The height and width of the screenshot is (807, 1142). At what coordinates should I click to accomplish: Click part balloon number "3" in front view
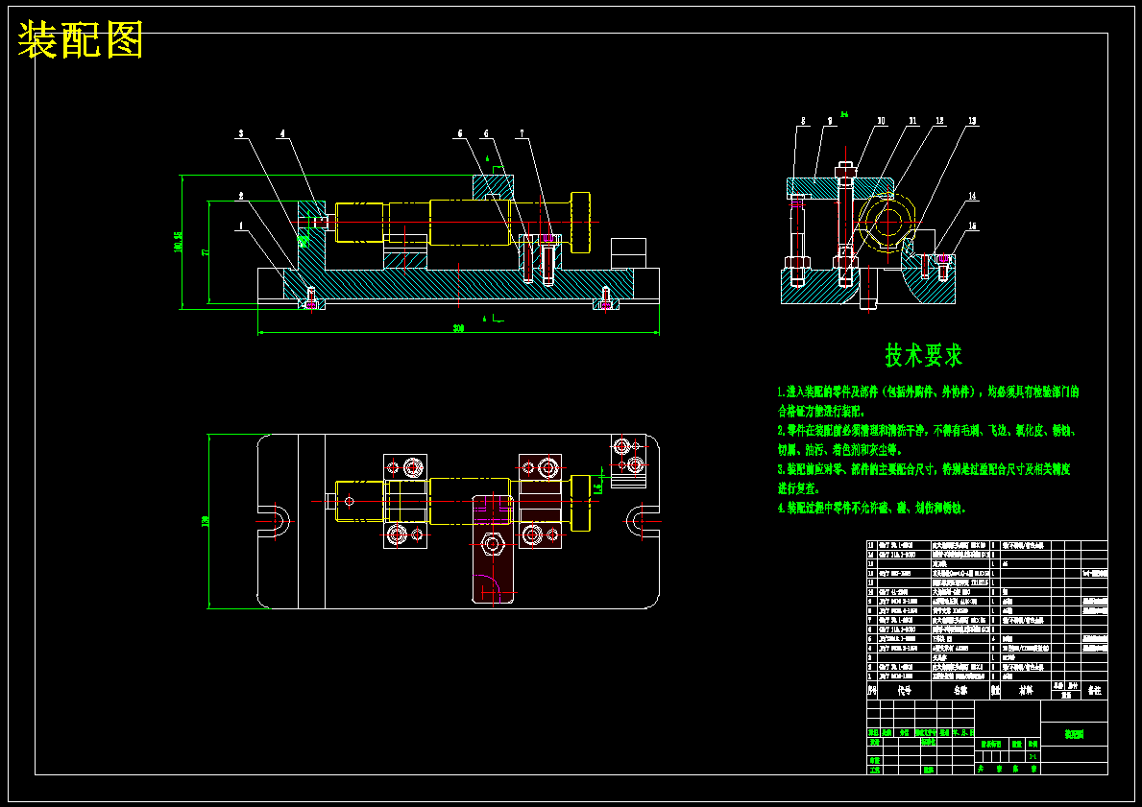241,134
